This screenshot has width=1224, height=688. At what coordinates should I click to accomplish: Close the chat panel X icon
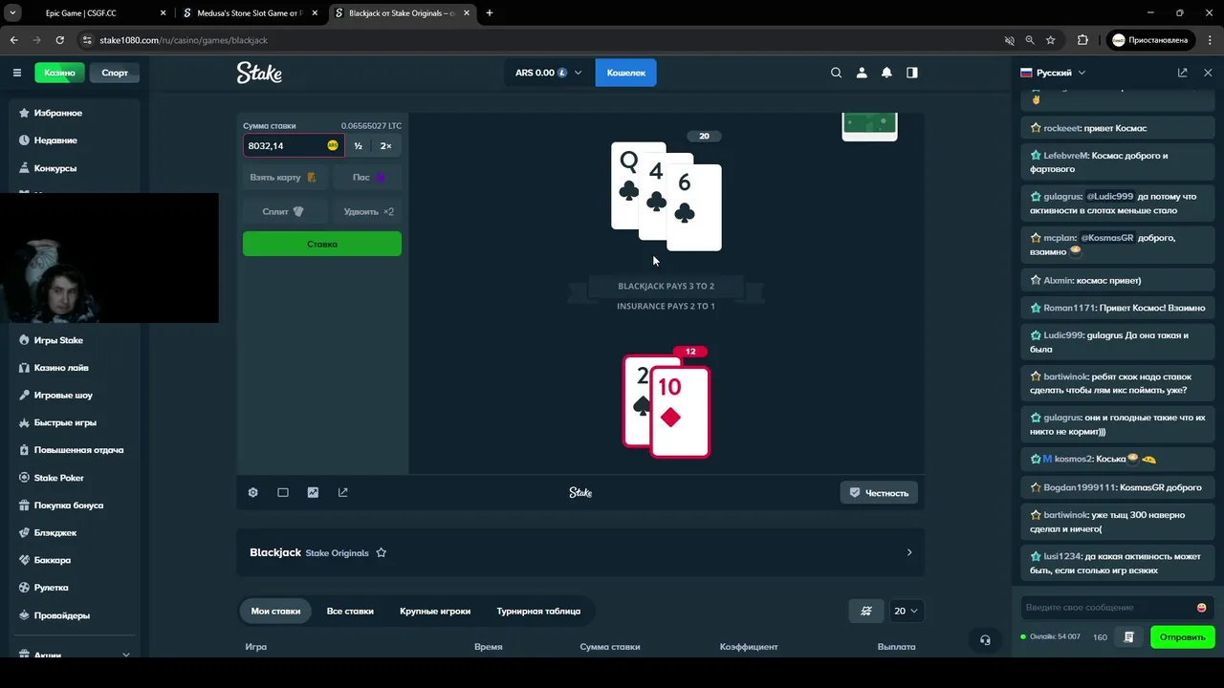point(1208,73)
